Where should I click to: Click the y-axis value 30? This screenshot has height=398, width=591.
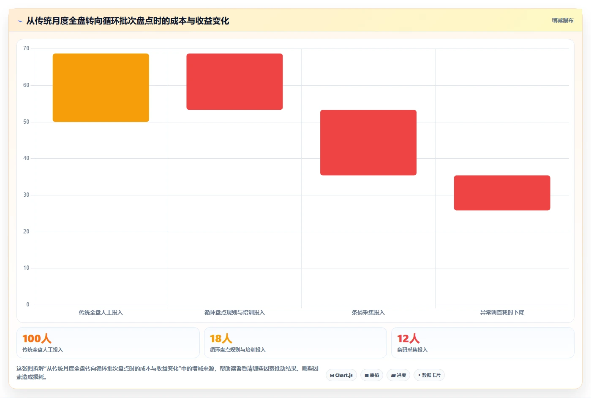[x=26, y=195]
